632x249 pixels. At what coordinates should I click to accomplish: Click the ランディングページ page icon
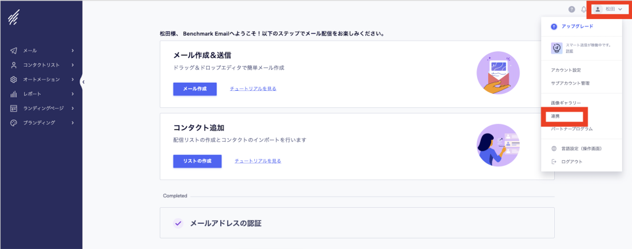coord(13,108)
